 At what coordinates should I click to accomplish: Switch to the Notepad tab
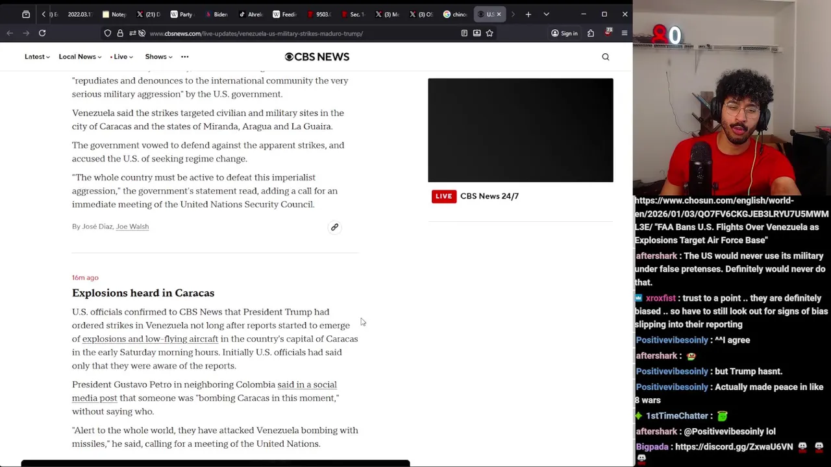click(x=115, y=14)
